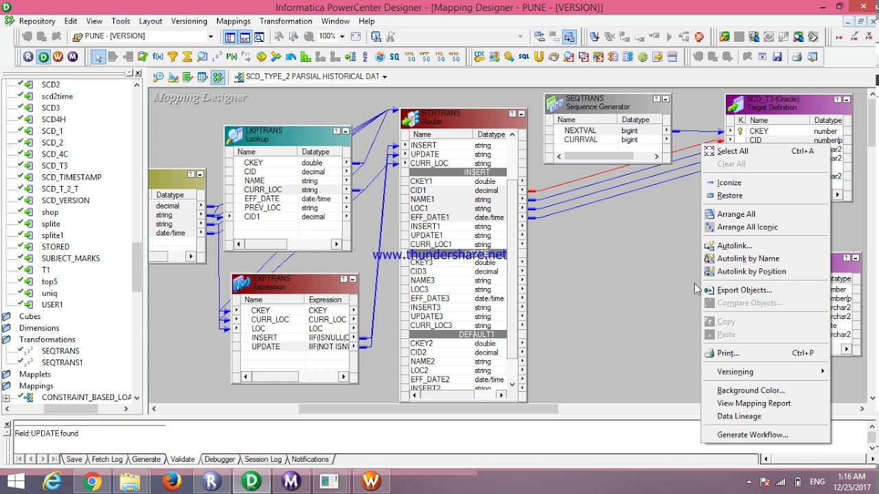Open the Transformation menu
This screenshot has width=879, height=494.
286,21
